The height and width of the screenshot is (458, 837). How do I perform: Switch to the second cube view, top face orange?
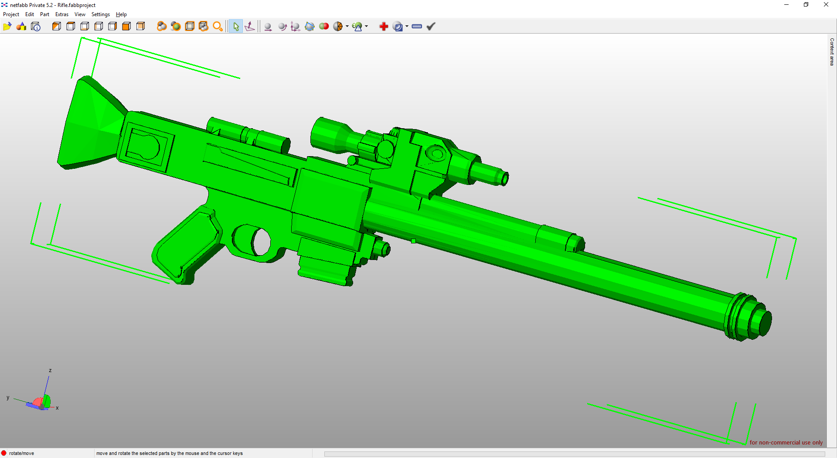[71, 27]
